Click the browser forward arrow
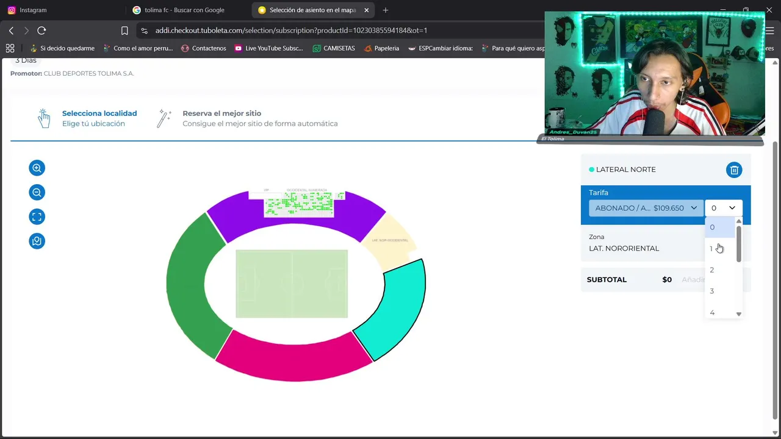Viewport: 781px width, 439px height. (x=26, y=30)
